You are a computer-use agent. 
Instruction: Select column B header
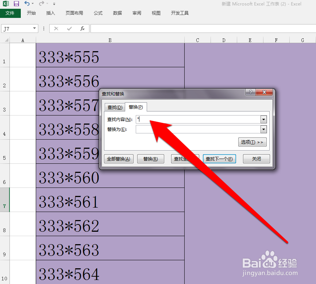[x=110, y=40]
